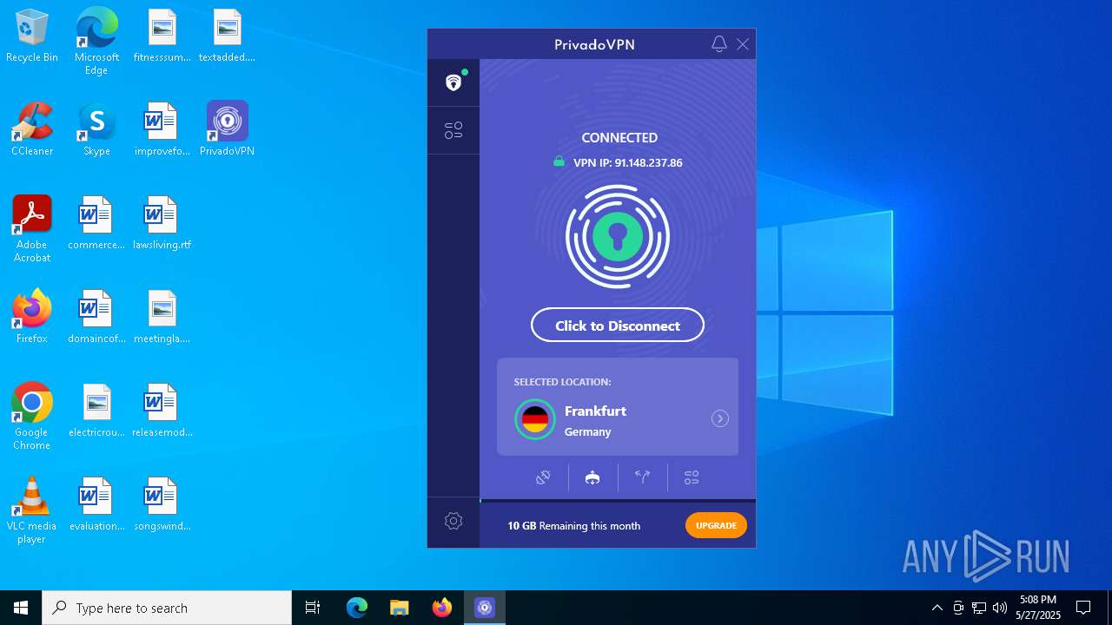This screenshot has height=625, width=1112.
Task: Click the PrivadoVPN taskbar button
Action: (x=485, y=608)
